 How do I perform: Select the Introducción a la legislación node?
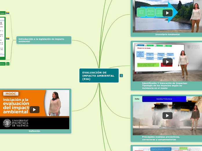[x=43, y=40]
